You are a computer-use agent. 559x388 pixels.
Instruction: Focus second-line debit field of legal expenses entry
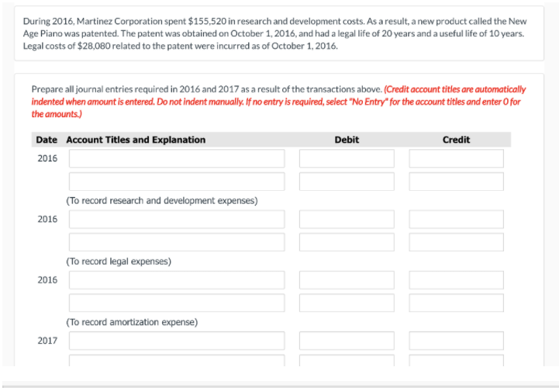(347, 242)
